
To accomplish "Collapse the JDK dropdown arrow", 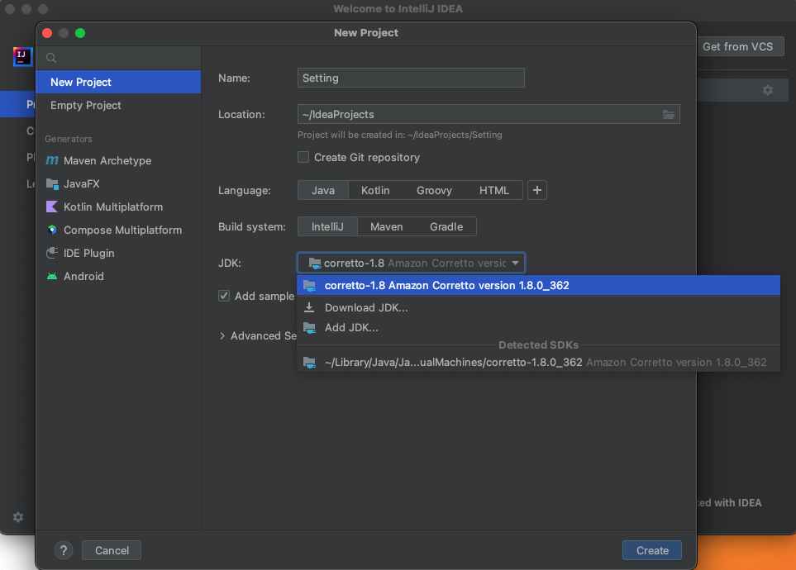I will coord(515,263).
